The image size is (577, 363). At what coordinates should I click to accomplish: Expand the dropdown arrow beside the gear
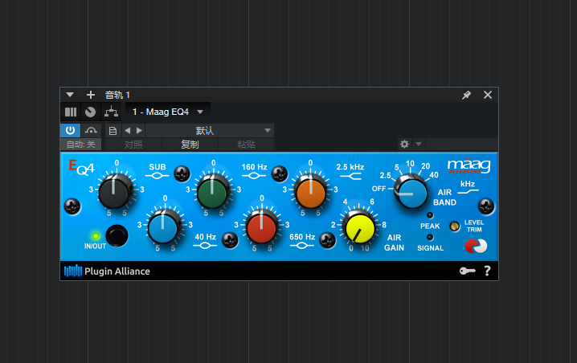tap(419, 145)
